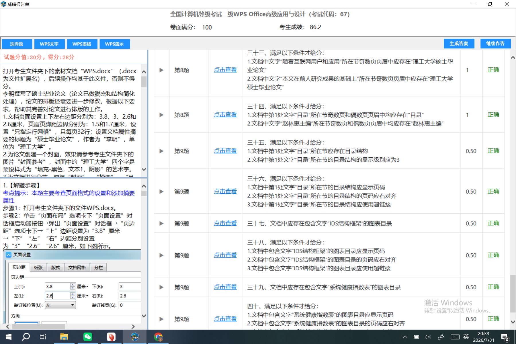The image size is (516, 344).
Task: Click the horizontal scrollbar thumb under 解题步骤
Action: 38,327
